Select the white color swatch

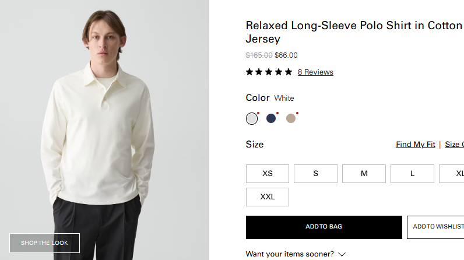coord(252,118)
